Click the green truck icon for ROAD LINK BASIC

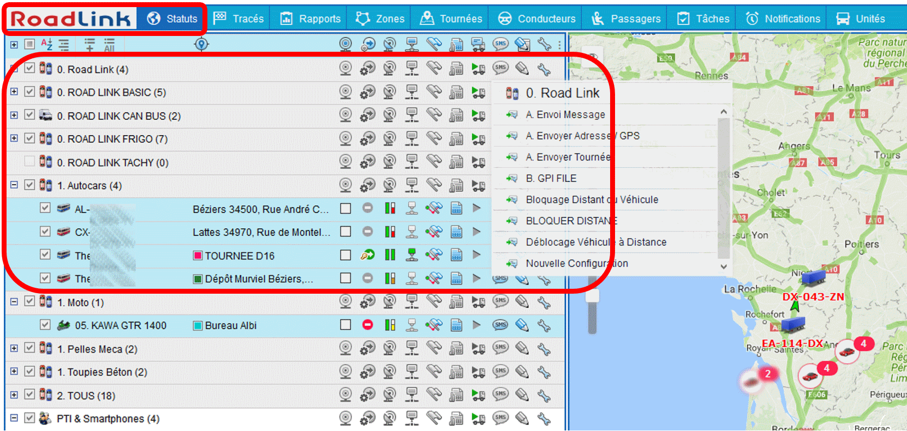tap(479, 92)
